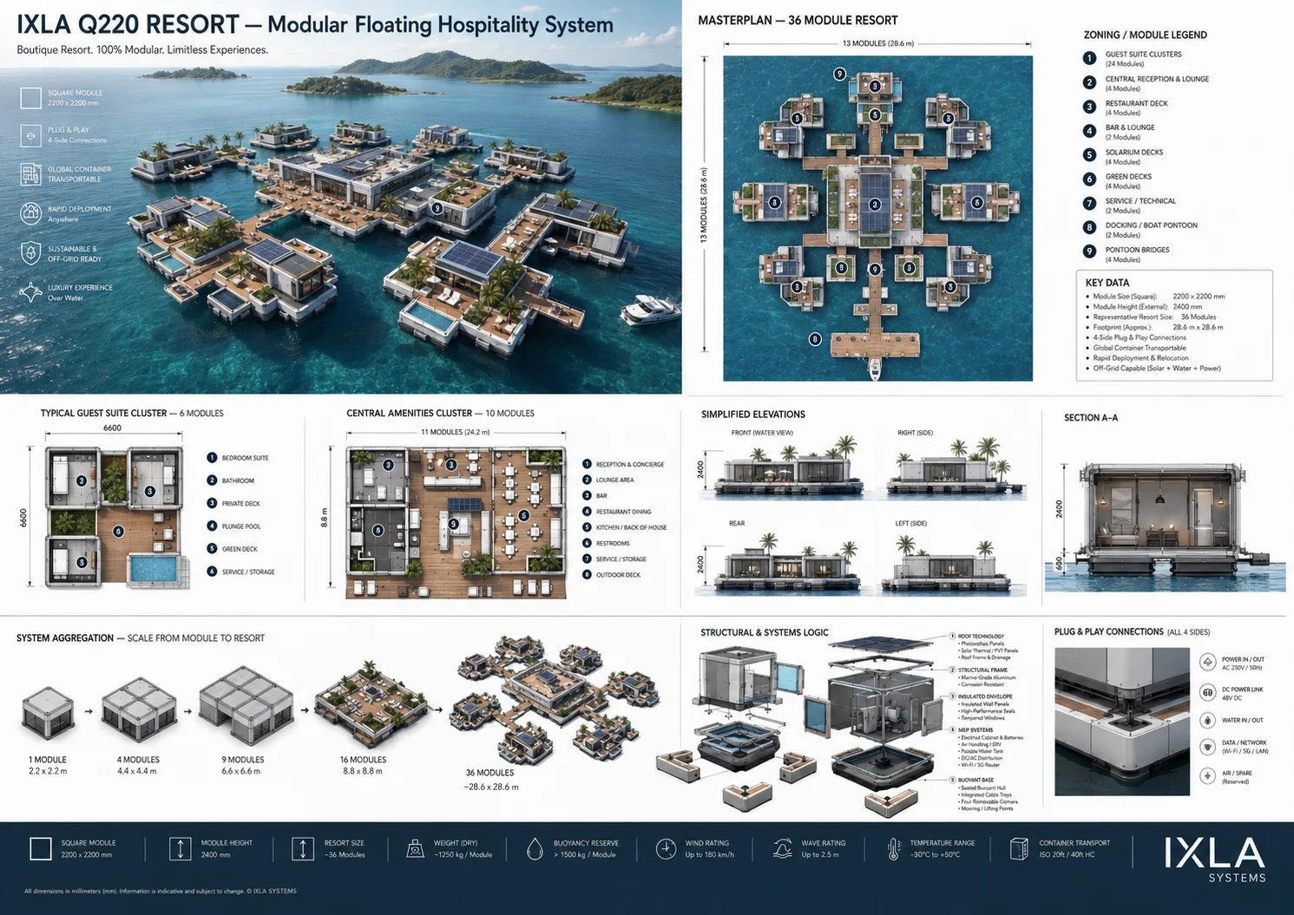The image size is (1294, 915).
Task: Select the Buoyancy Reserve droplet icon
Action: pos(535,848)
